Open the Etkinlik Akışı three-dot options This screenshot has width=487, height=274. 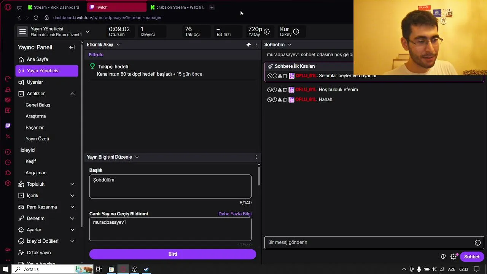pyautogui.click(x=256, y=45)
